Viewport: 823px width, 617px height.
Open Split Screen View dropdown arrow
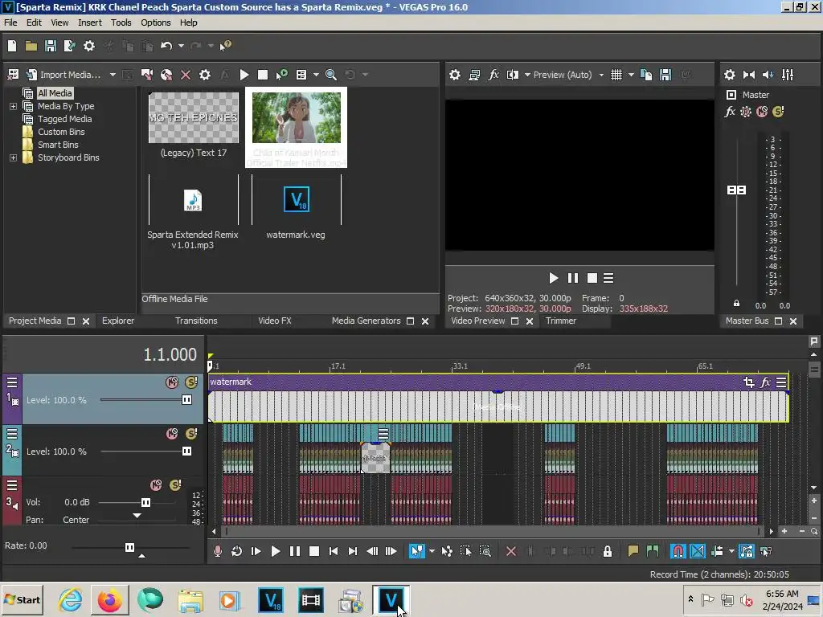tap(527, 75)
